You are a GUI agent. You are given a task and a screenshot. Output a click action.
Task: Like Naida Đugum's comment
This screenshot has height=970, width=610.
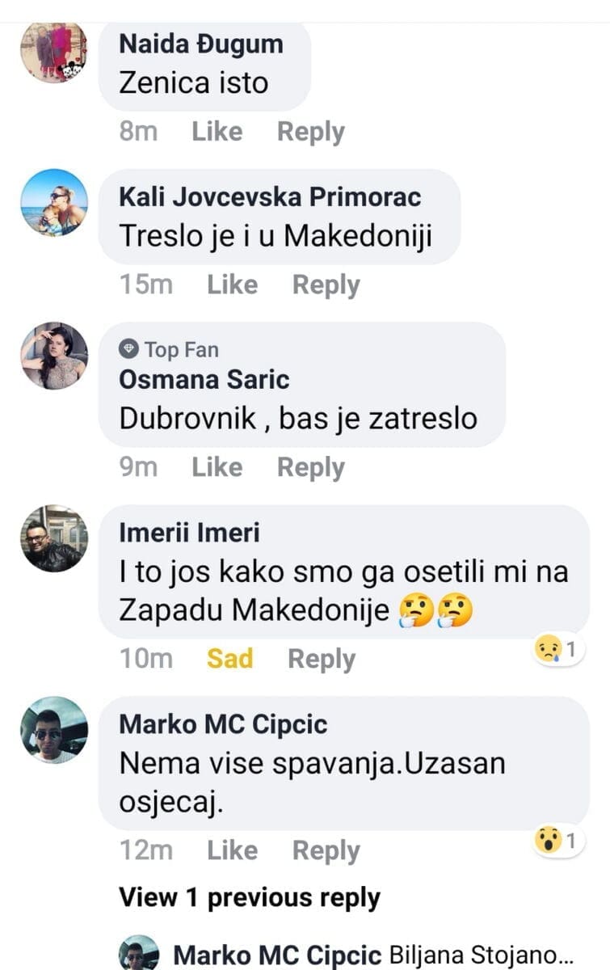pos(217,131)
